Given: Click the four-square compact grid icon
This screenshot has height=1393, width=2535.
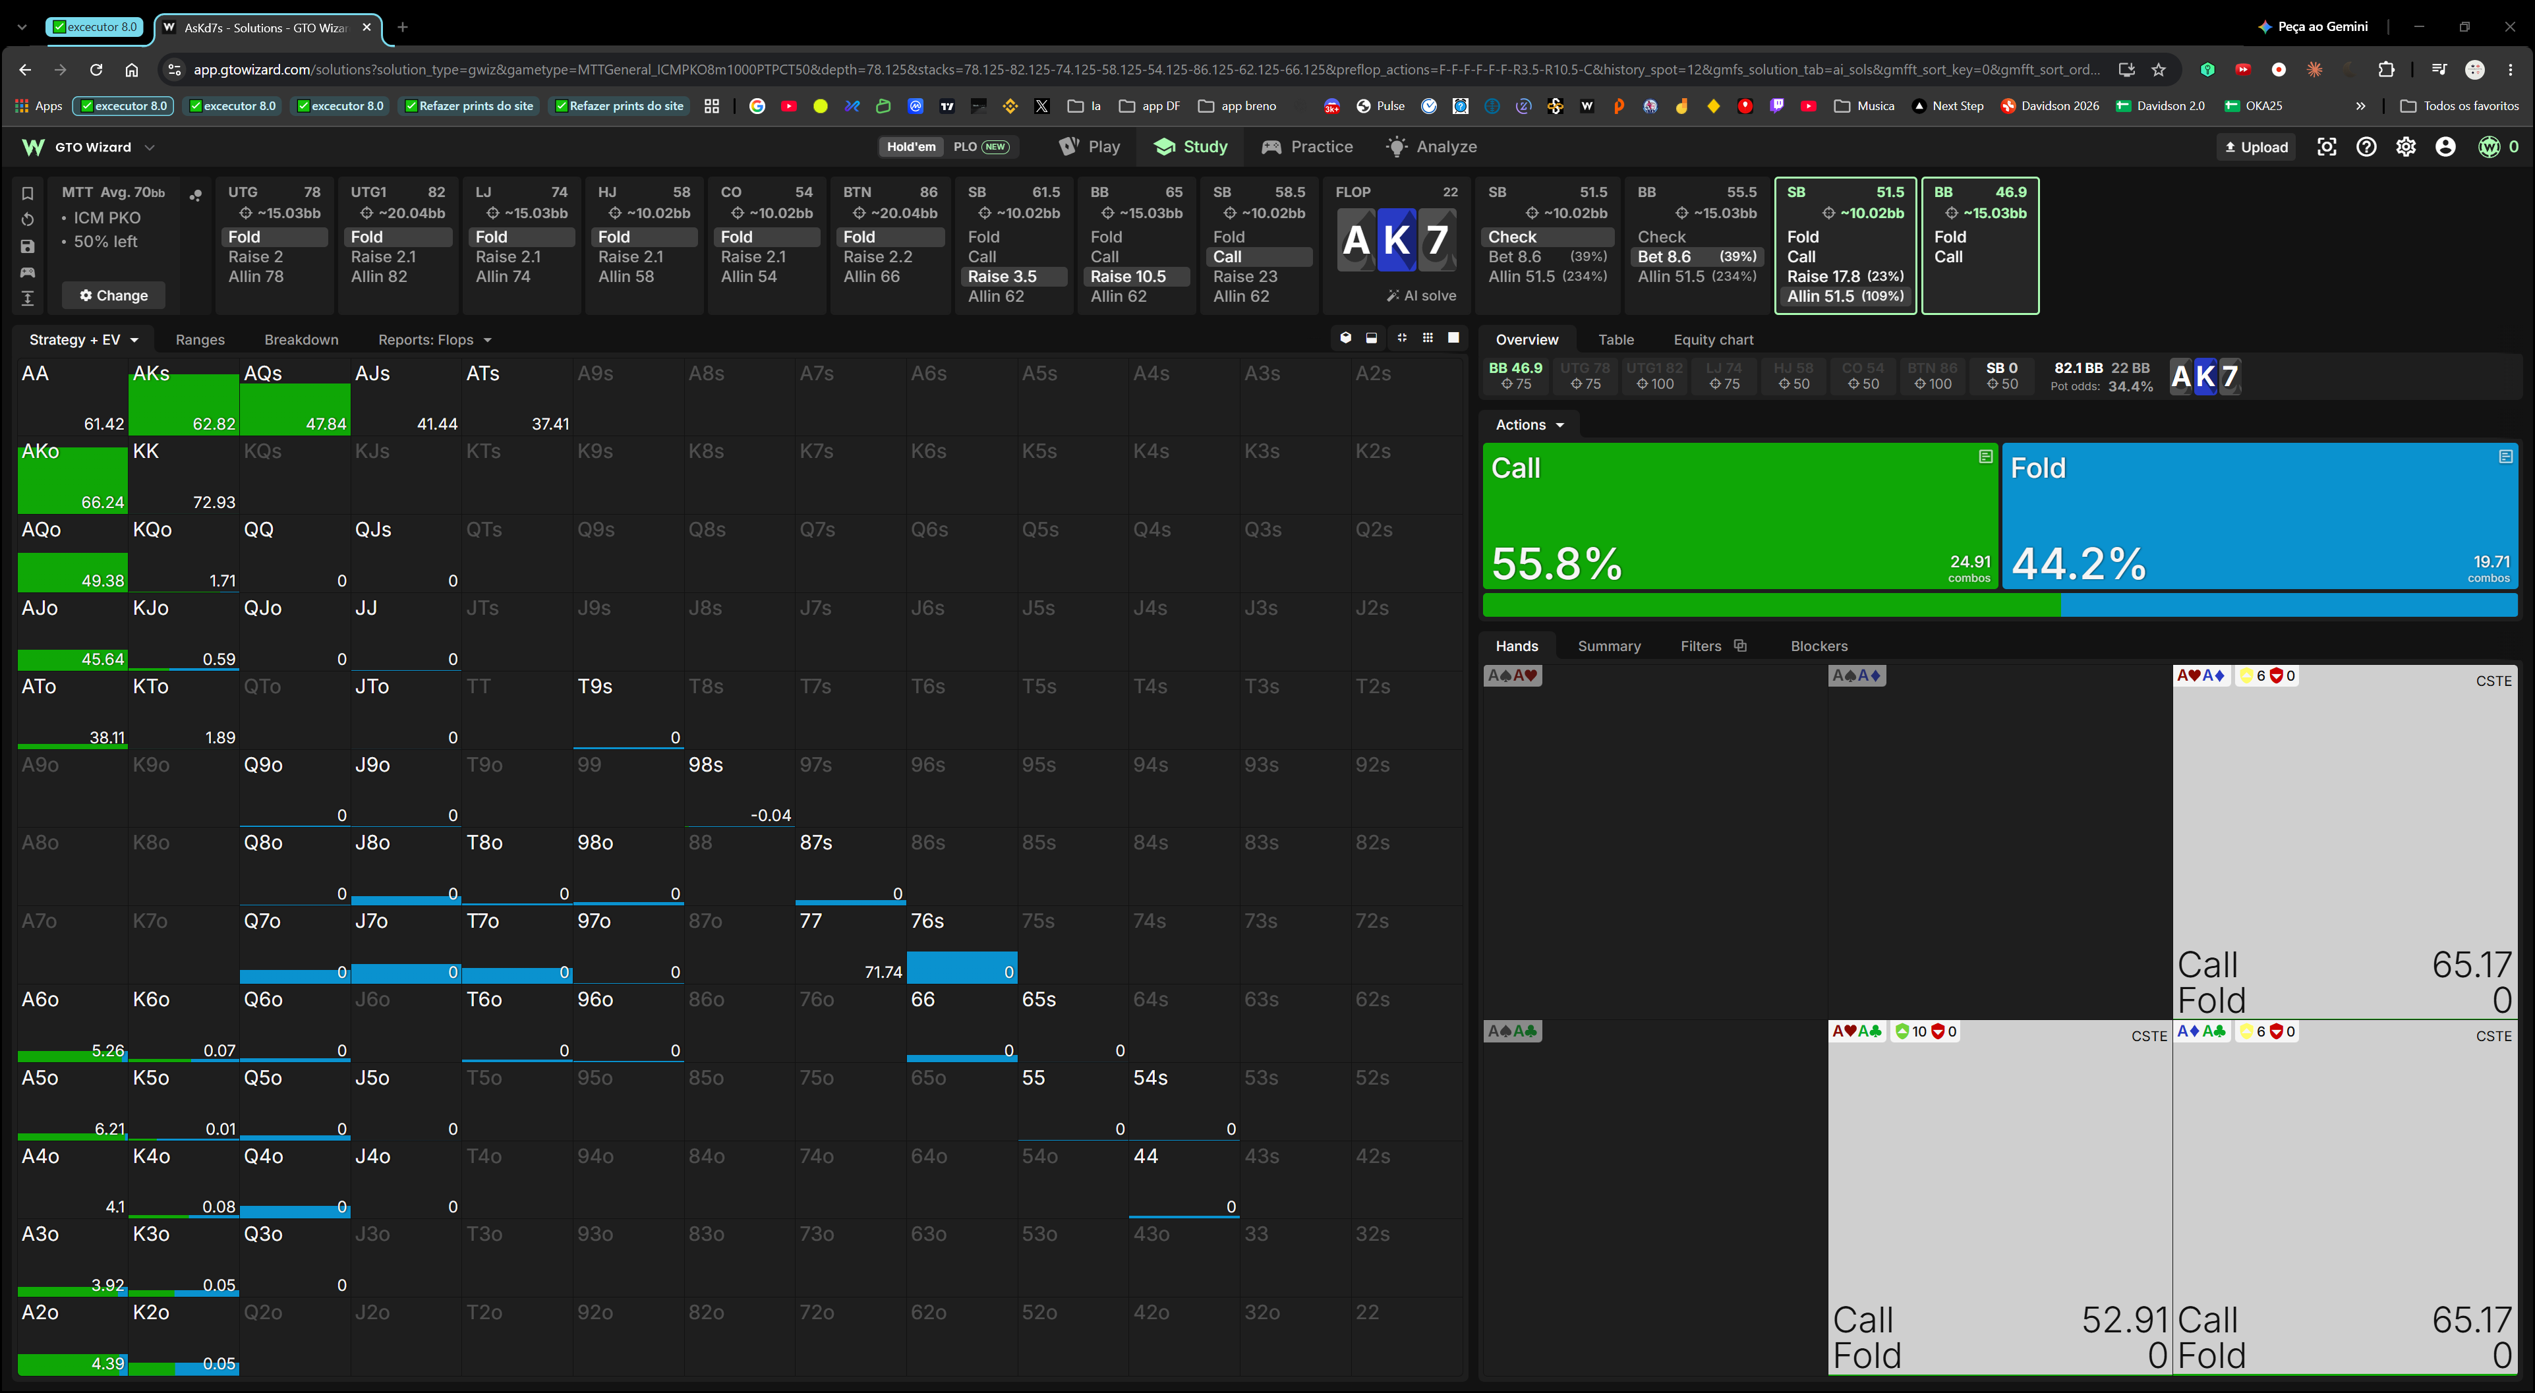Looking at the screenshot, I should pos(1401,337).
